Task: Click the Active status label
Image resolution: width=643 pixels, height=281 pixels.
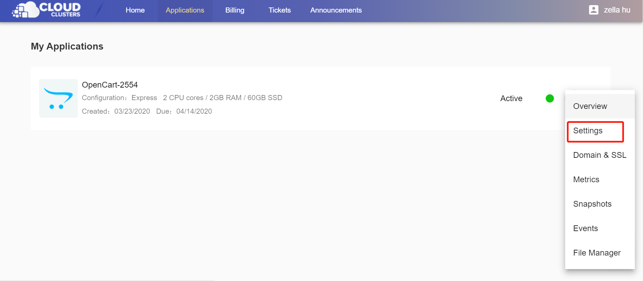Action: pyautogui.click(x=511, y=98)
